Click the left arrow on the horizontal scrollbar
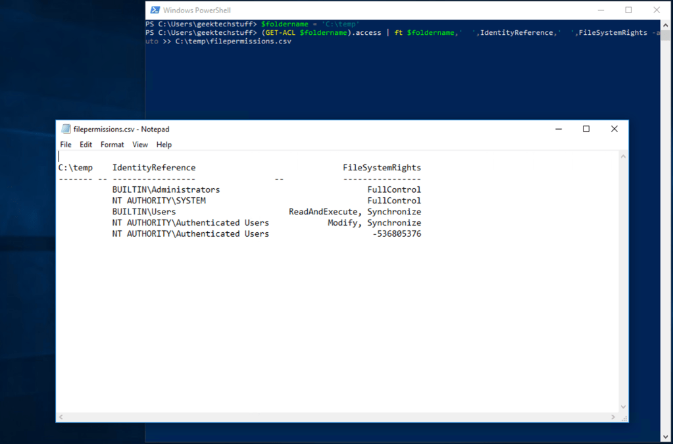This screenshot has width=673, height=444. 61,417
